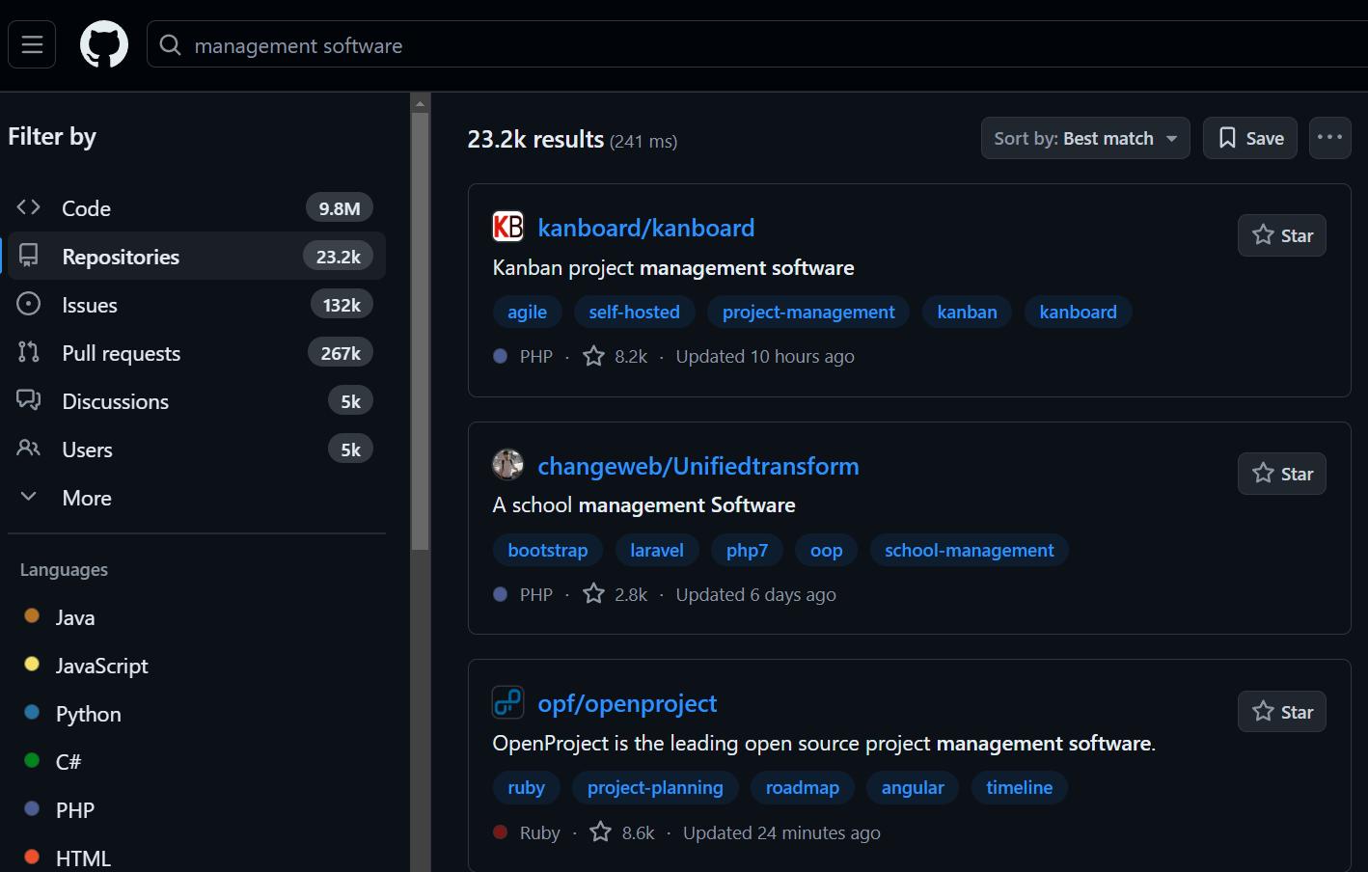
Task: Click the star count icon for kanboard
Action: point(594,356)
